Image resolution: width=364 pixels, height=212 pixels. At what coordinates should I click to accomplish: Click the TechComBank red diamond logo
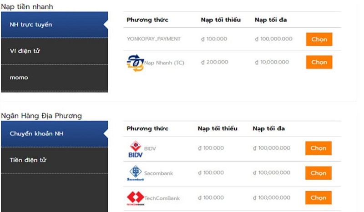pyautogui.click(x=135, y=198)
